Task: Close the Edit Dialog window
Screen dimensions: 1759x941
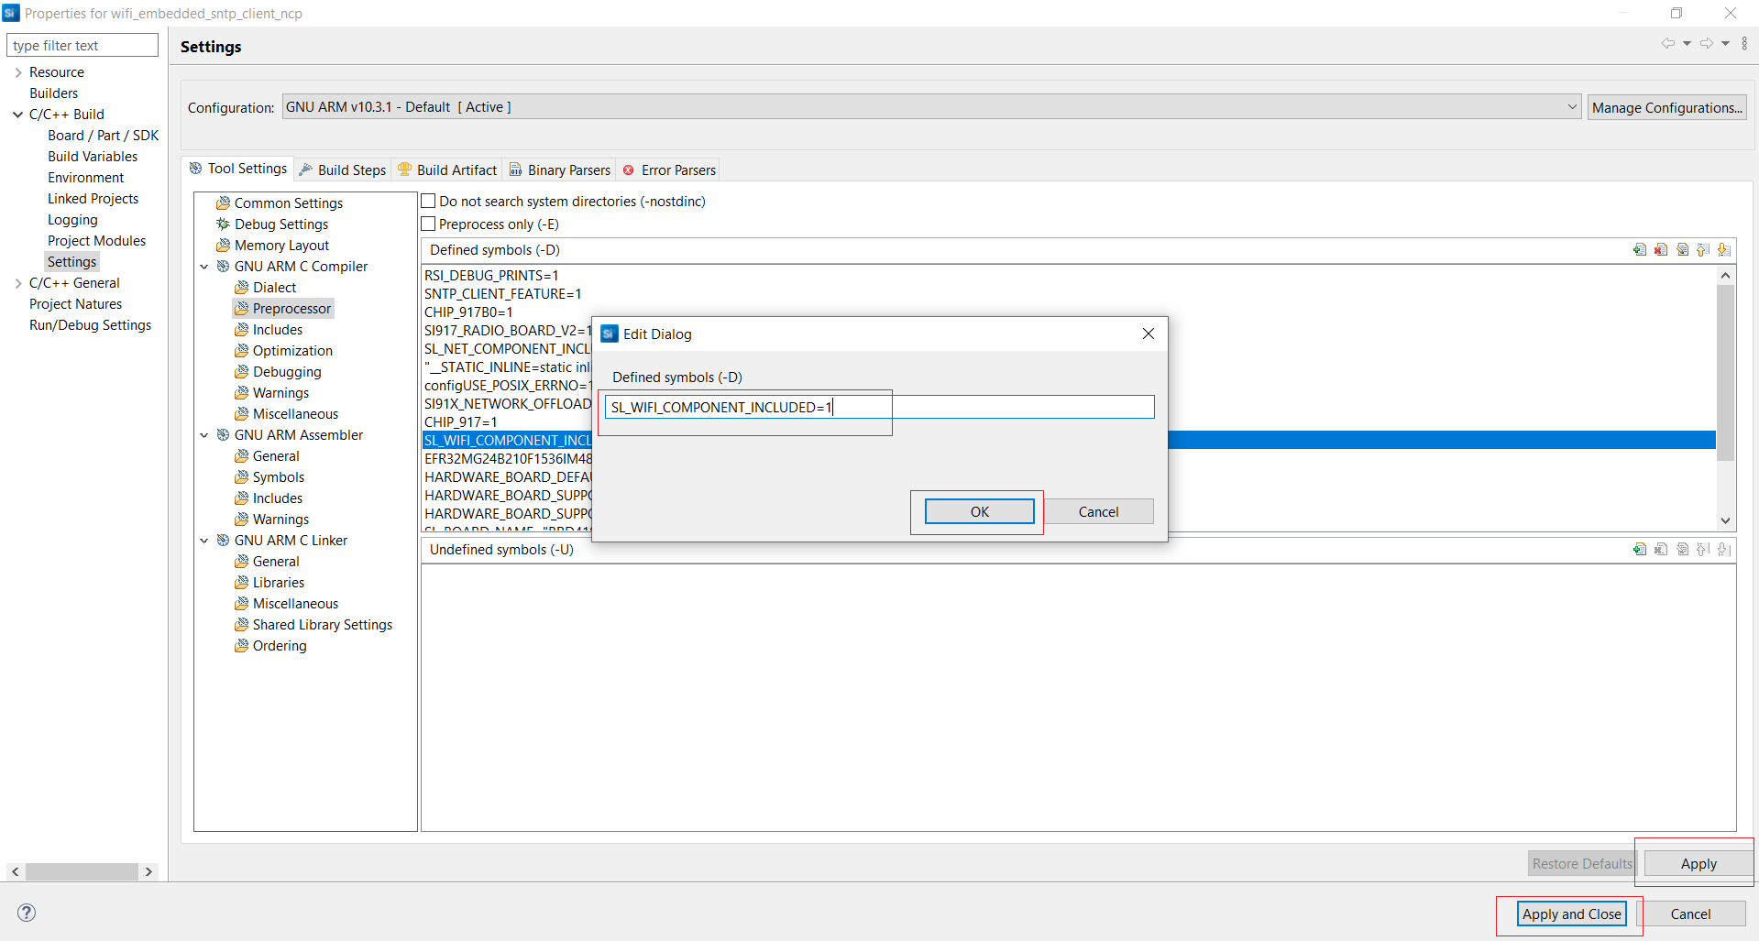Action: point(1148,334)
